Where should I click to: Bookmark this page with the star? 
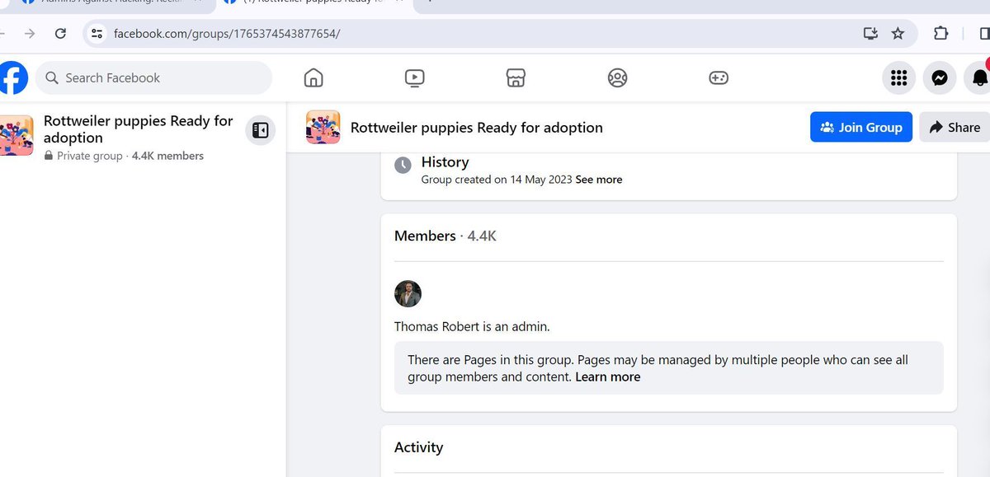click(x=898, y=34)
